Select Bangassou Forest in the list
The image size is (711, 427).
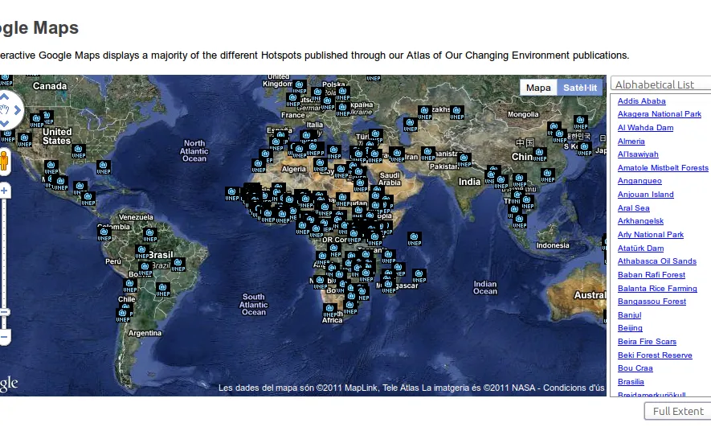point(652,302)
